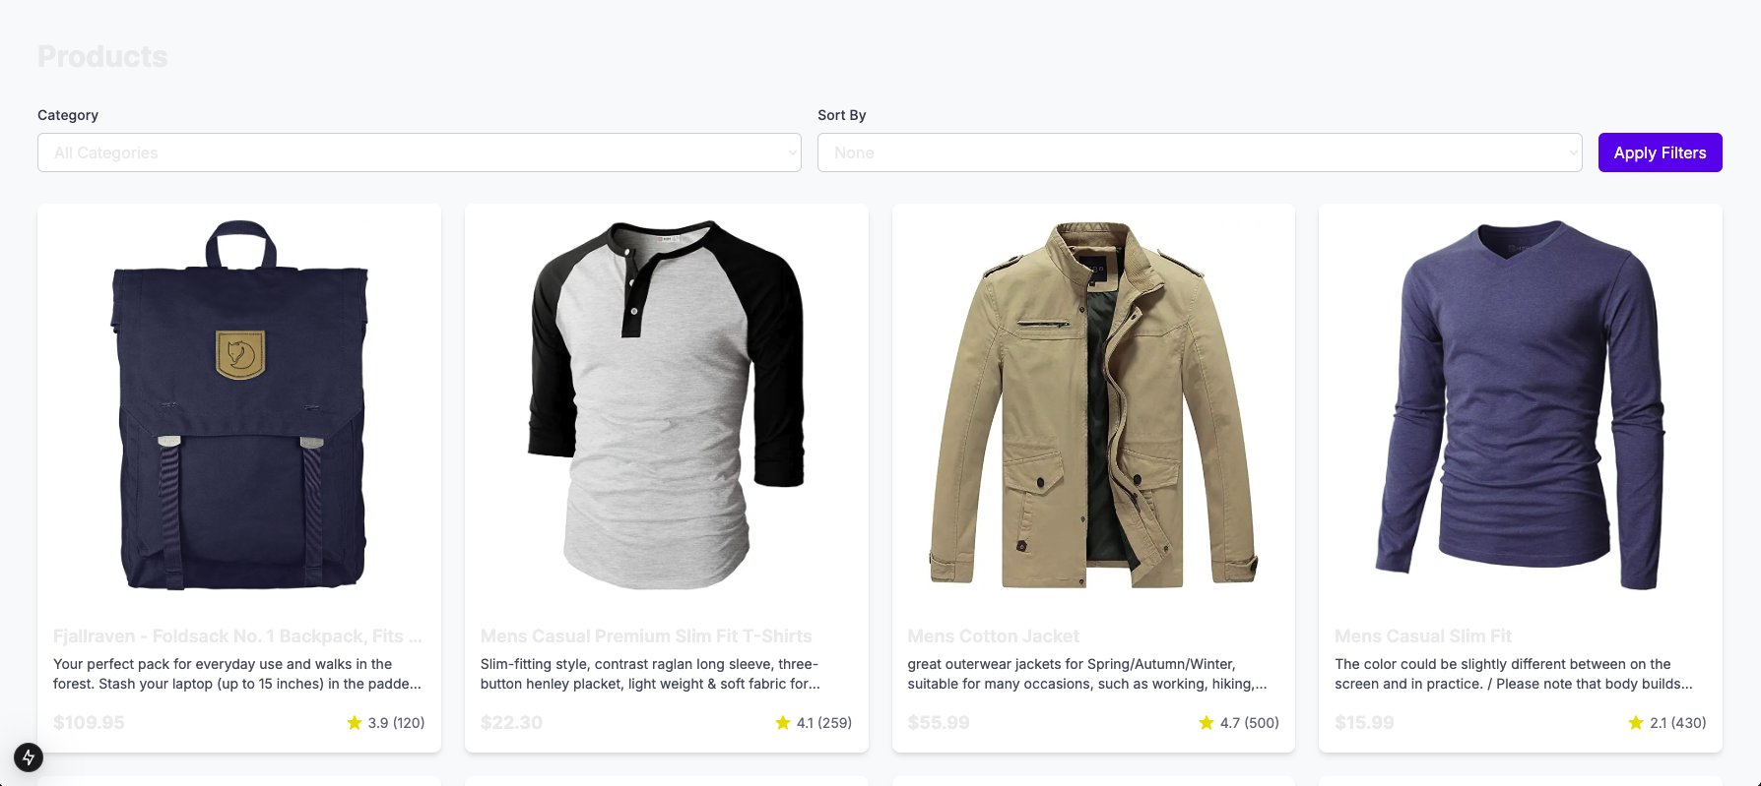Viewport: 1761px width, 786px height.
Task: Click the Slim-fitting style description text
Action: point(650,674)
